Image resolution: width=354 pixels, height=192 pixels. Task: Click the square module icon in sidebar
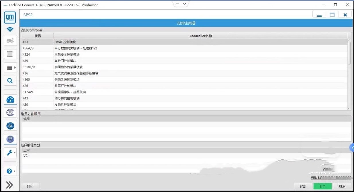10,54
